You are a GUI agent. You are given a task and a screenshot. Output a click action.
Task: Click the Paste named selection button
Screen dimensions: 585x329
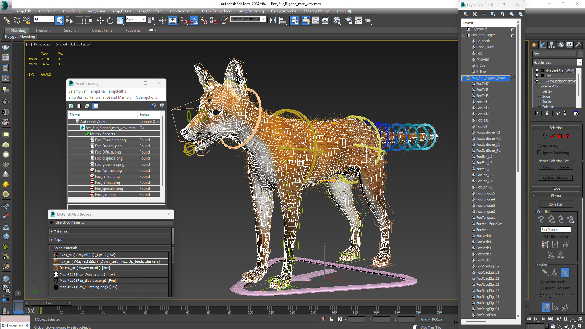click(x=564, y=167)
